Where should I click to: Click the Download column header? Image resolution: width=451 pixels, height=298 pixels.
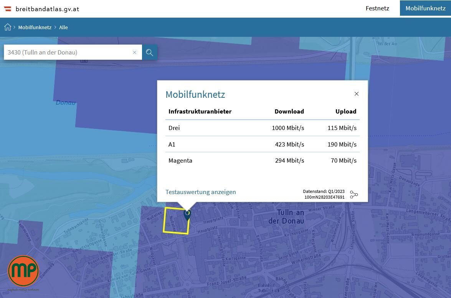coord(289,112)
